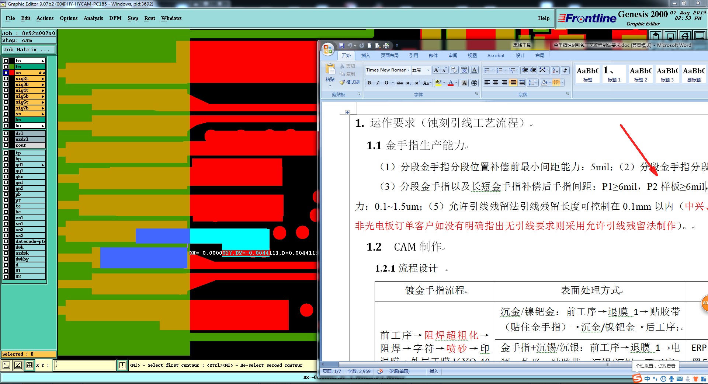Expand numbered list style dropdown
The image size is (708, 384).
click(x=506, y=70)
